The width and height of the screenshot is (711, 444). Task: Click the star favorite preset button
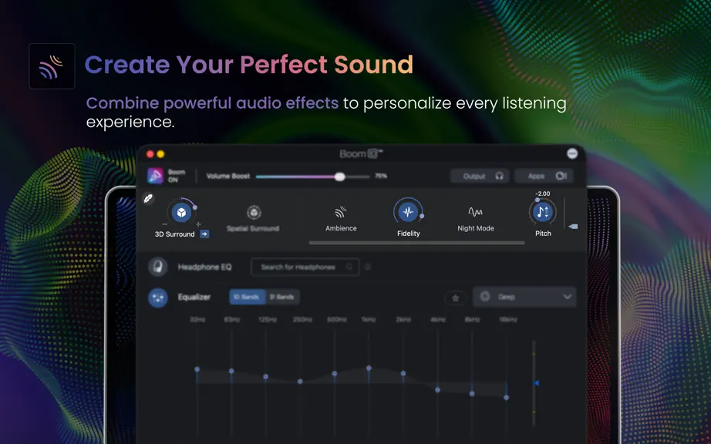click(x=456, y=298)
